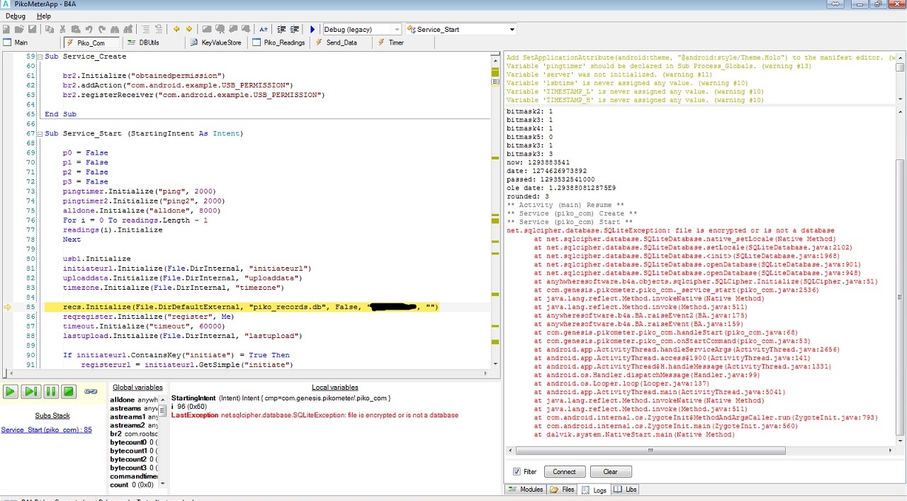Collapse the Sub Service_Create block
The height and width of the screenshot is (501, 907).
pyautogui.click(x=39, y=57)
